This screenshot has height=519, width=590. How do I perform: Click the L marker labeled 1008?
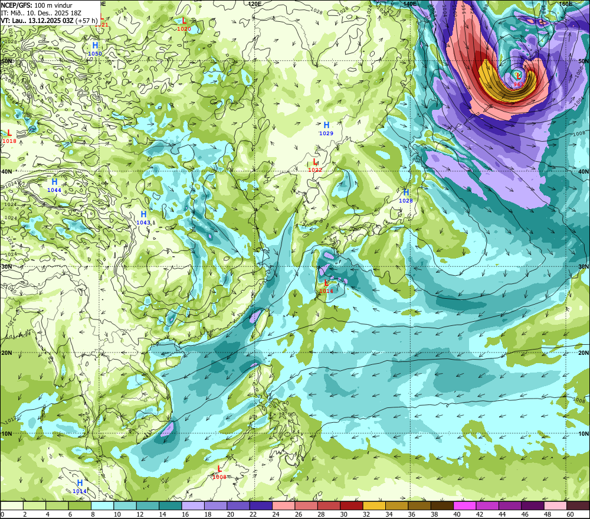[x=219, y=469]
